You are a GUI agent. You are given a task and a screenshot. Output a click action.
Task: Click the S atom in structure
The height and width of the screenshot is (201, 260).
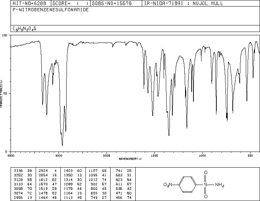coord(205,184)
